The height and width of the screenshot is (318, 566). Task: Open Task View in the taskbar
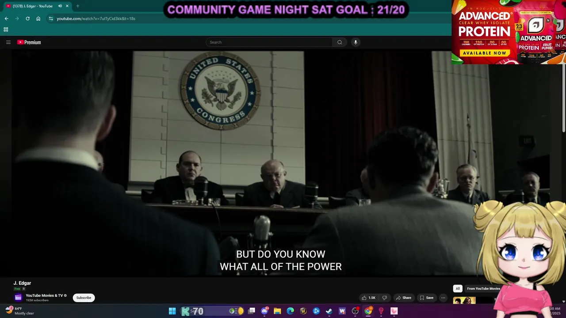point(252,311)
